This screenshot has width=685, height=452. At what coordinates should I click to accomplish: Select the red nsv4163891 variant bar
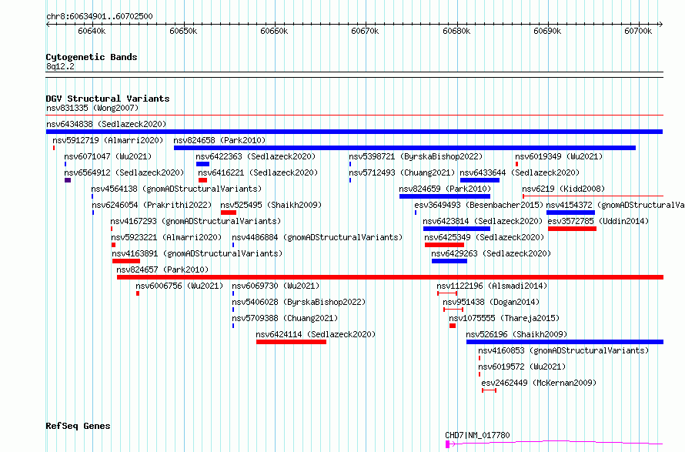(126, 261)
